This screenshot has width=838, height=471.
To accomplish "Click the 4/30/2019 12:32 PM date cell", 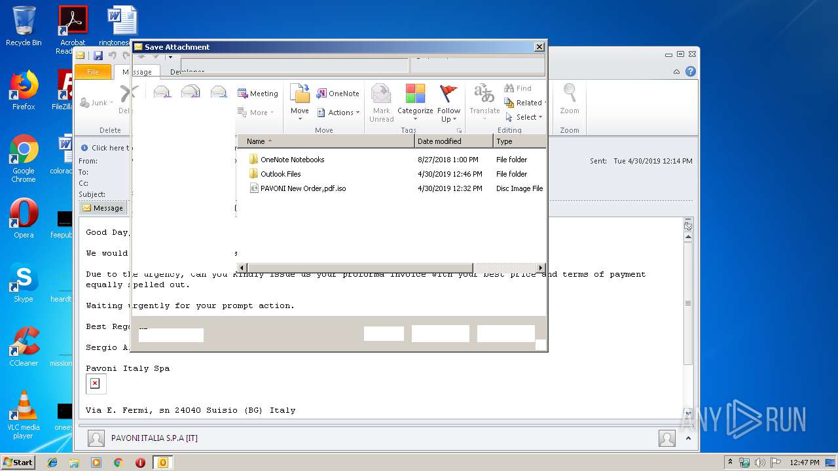I will click(450, 188).
